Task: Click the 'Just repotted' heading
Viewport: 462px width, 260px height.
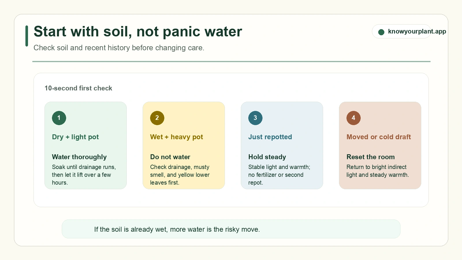Action: [x=270, y=137]
